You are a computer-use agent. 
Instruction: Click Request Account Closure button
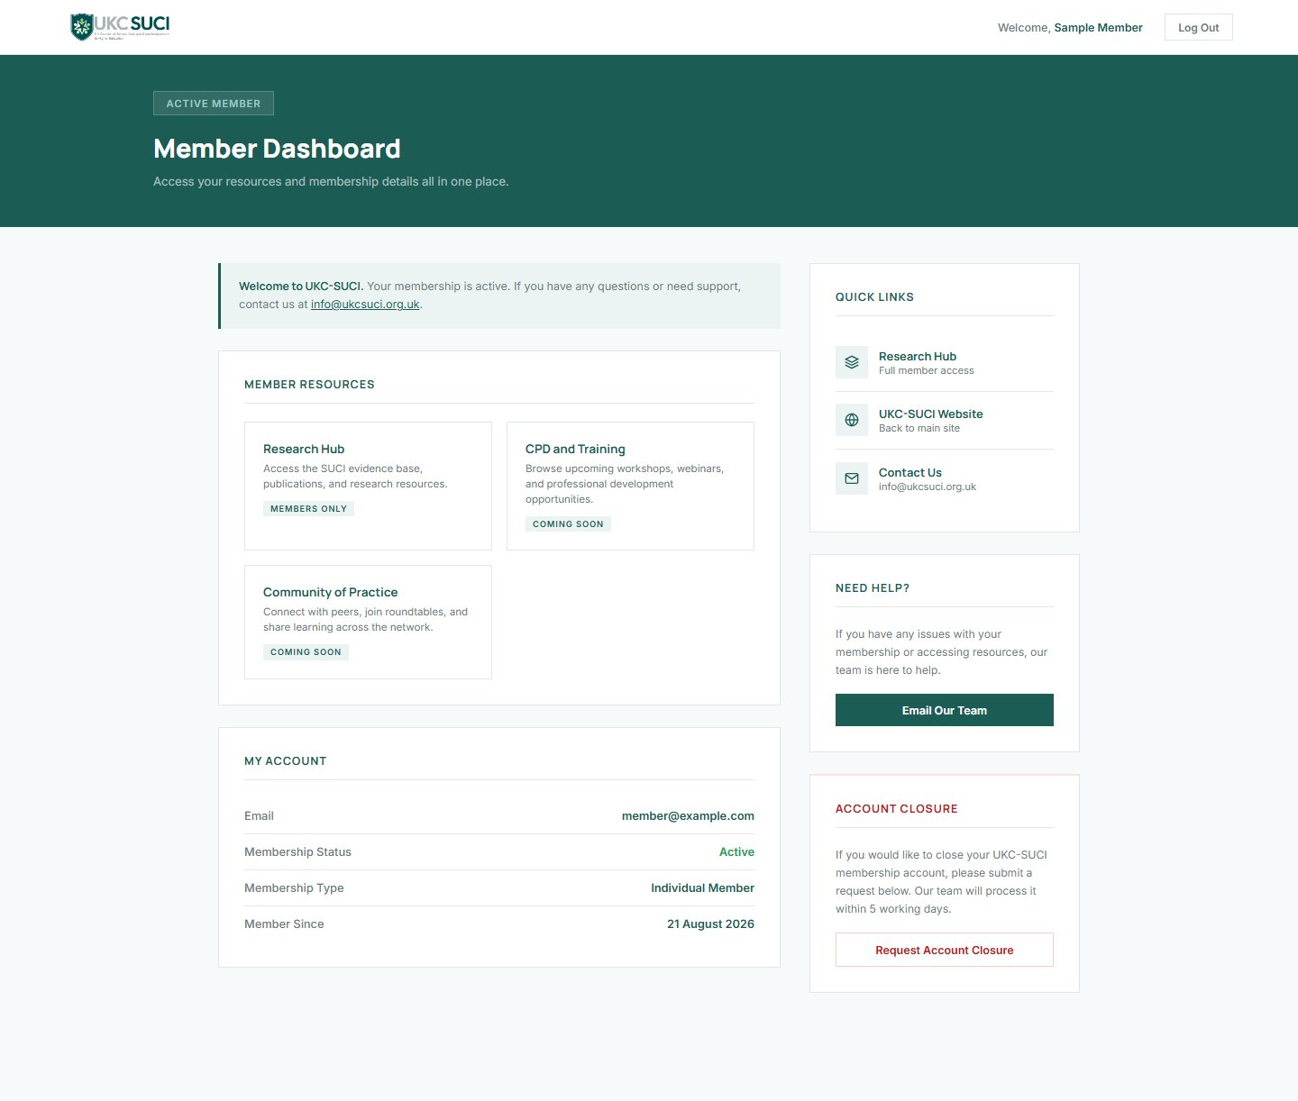click(x=945, y=950)
